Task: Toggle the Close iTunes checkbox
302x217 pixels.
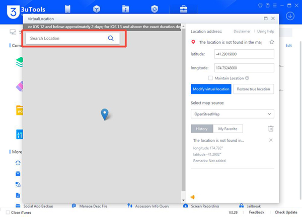Action: pos(6,212)
